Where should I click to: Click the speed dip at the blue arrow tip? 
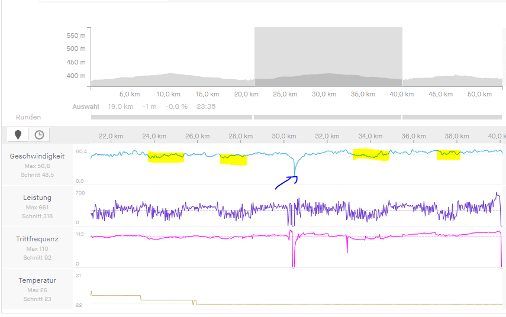tap(294, 175)
